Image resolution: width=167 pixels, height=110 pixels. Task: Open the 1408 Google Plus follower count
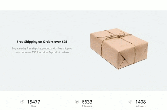(x=141, y=102)
